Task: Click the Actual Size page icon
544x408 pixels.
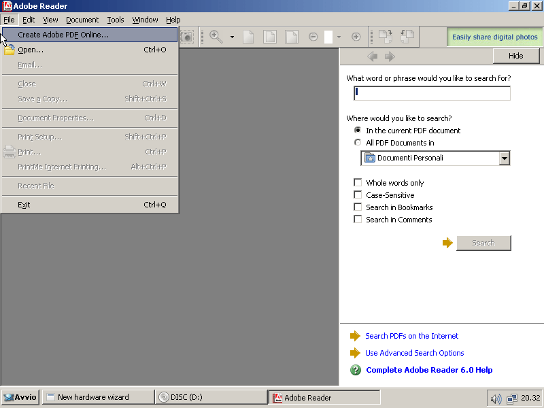Action: click(x=249, y=36)
